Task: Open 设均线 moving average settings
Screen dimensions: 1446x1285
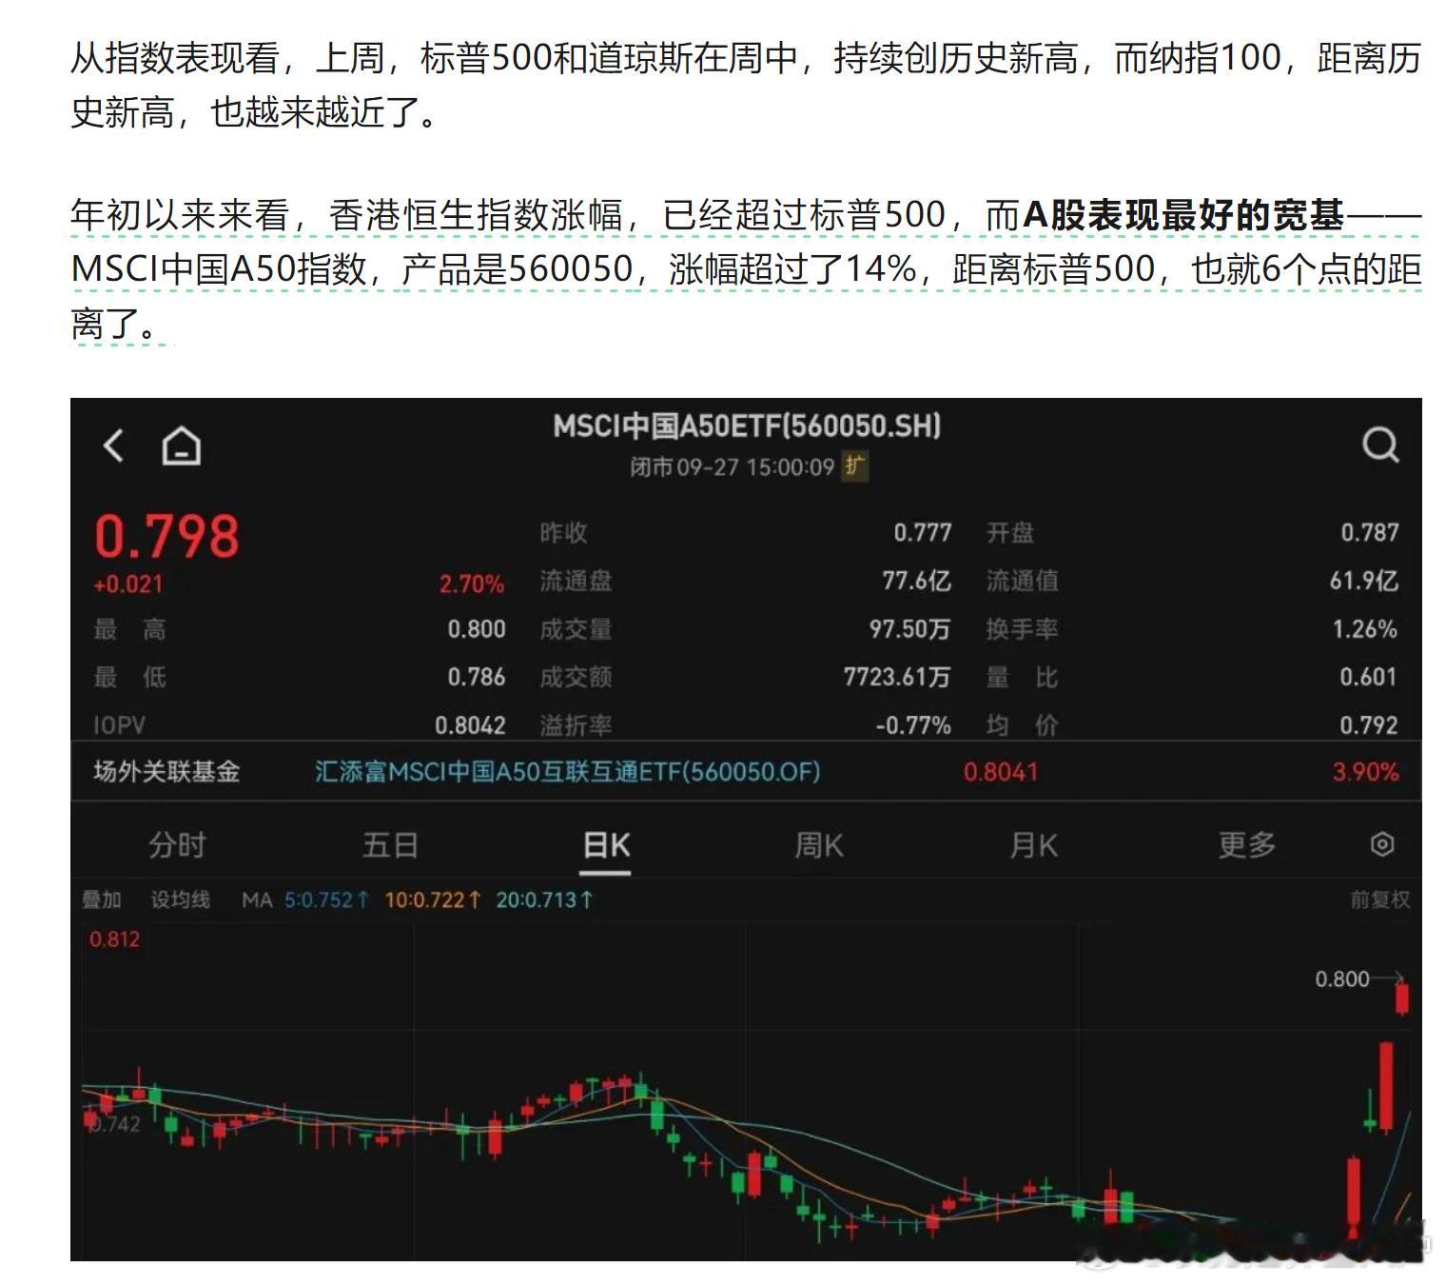Action: pos(180,899)
